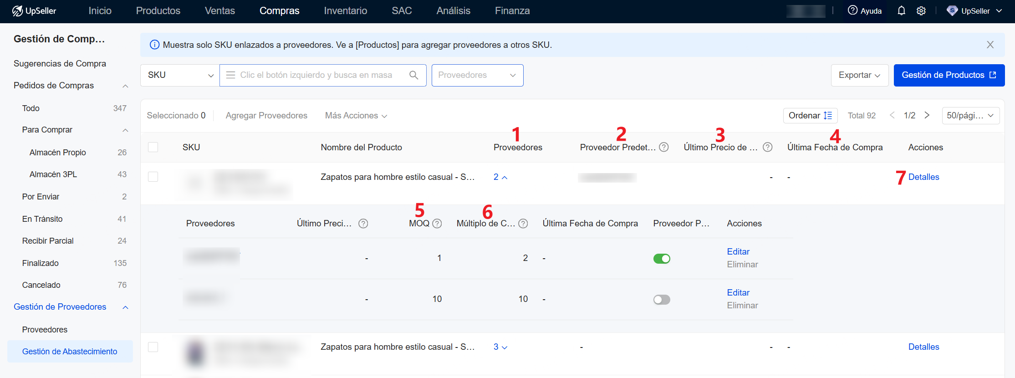The image size is (1015, 378).
Task: Open Detalles of first product row
Action: (x=923, y=177)
